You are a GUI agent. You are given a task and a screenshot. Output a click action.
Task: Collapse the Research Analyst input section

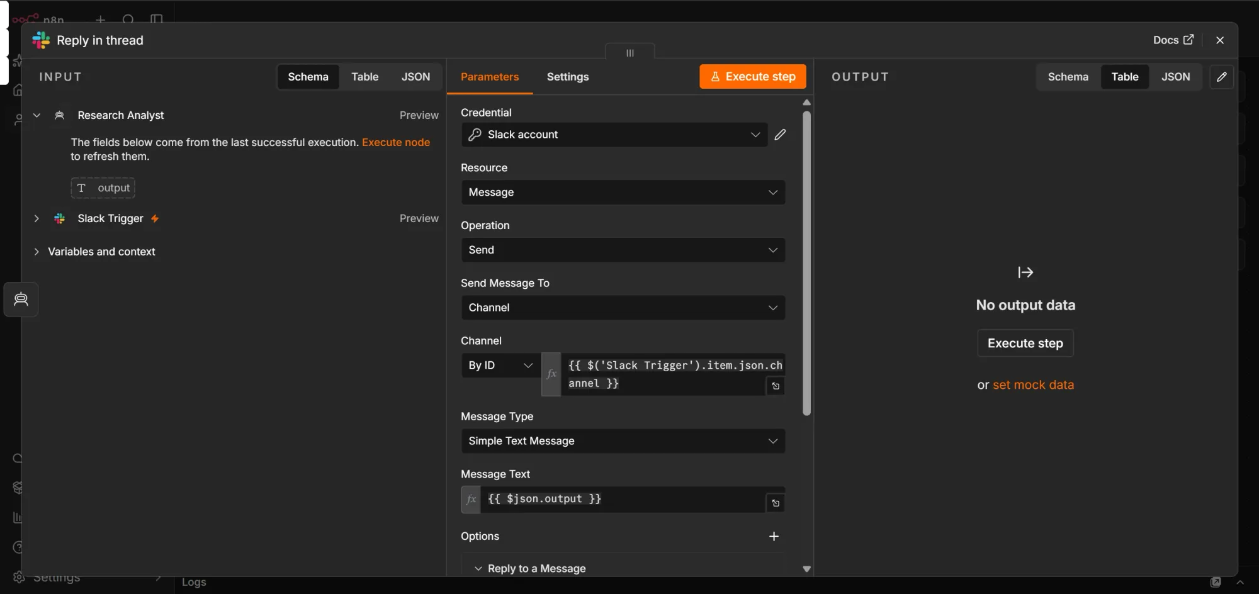pos(37,115)
